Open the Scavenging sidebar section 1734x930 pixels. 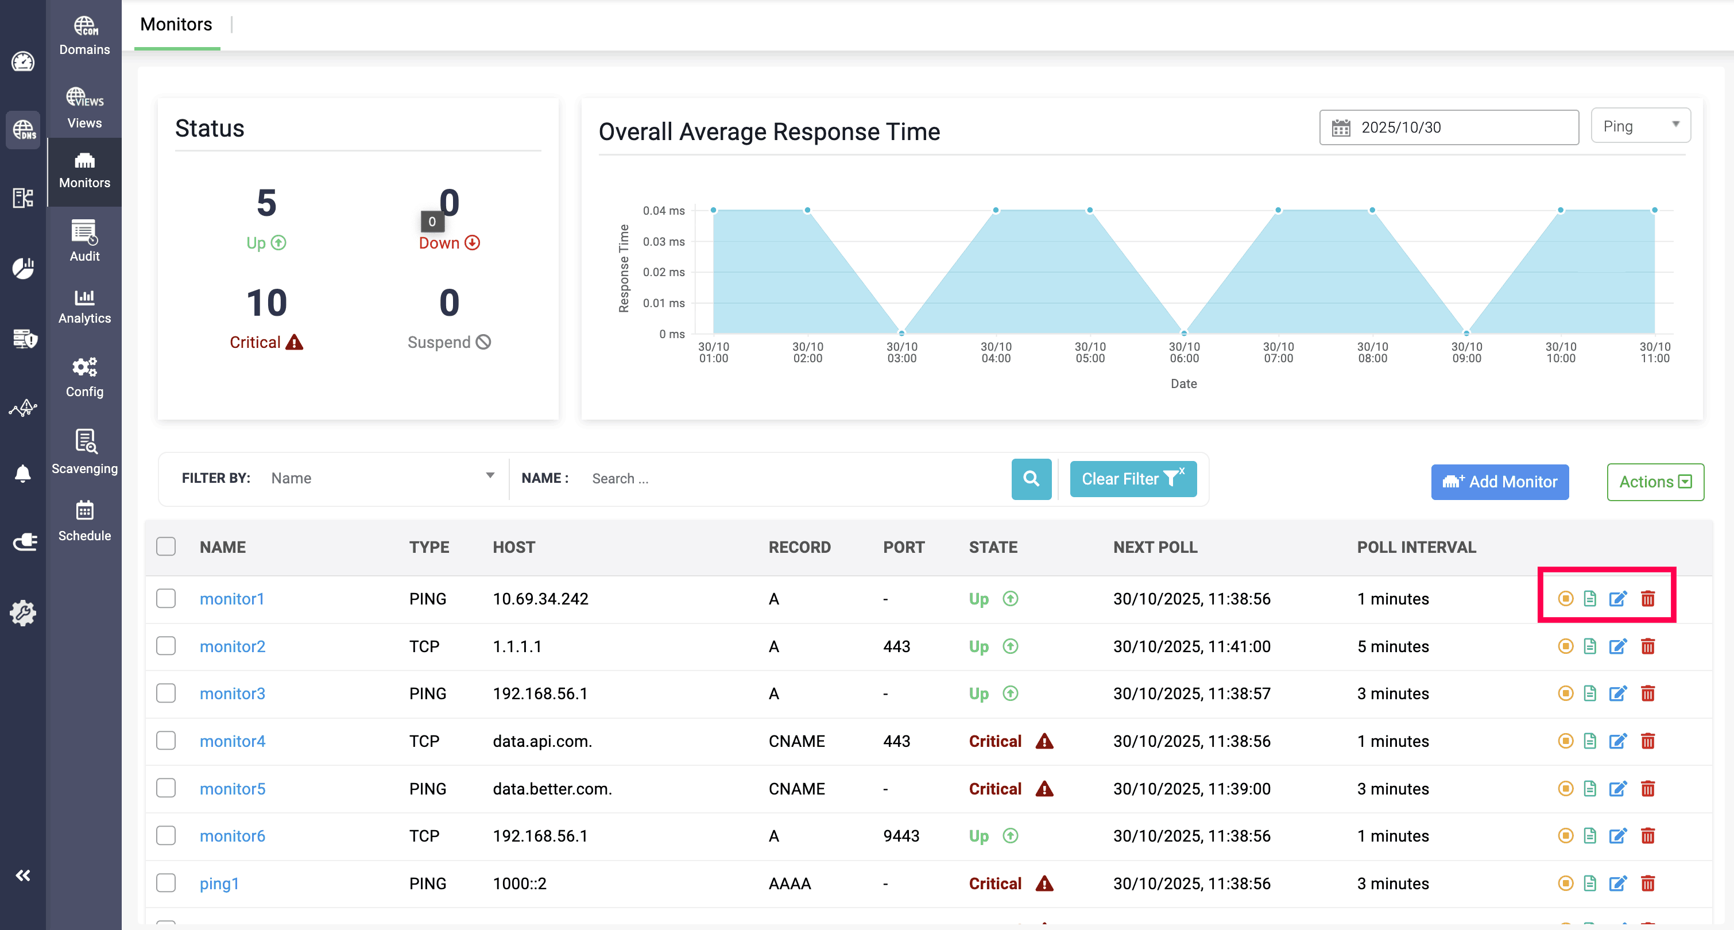84,452
